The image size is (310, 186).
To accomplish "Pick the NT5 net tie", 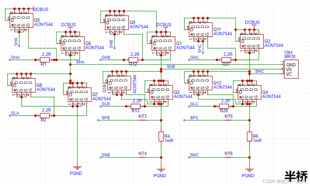I will [x=229, y=120].
